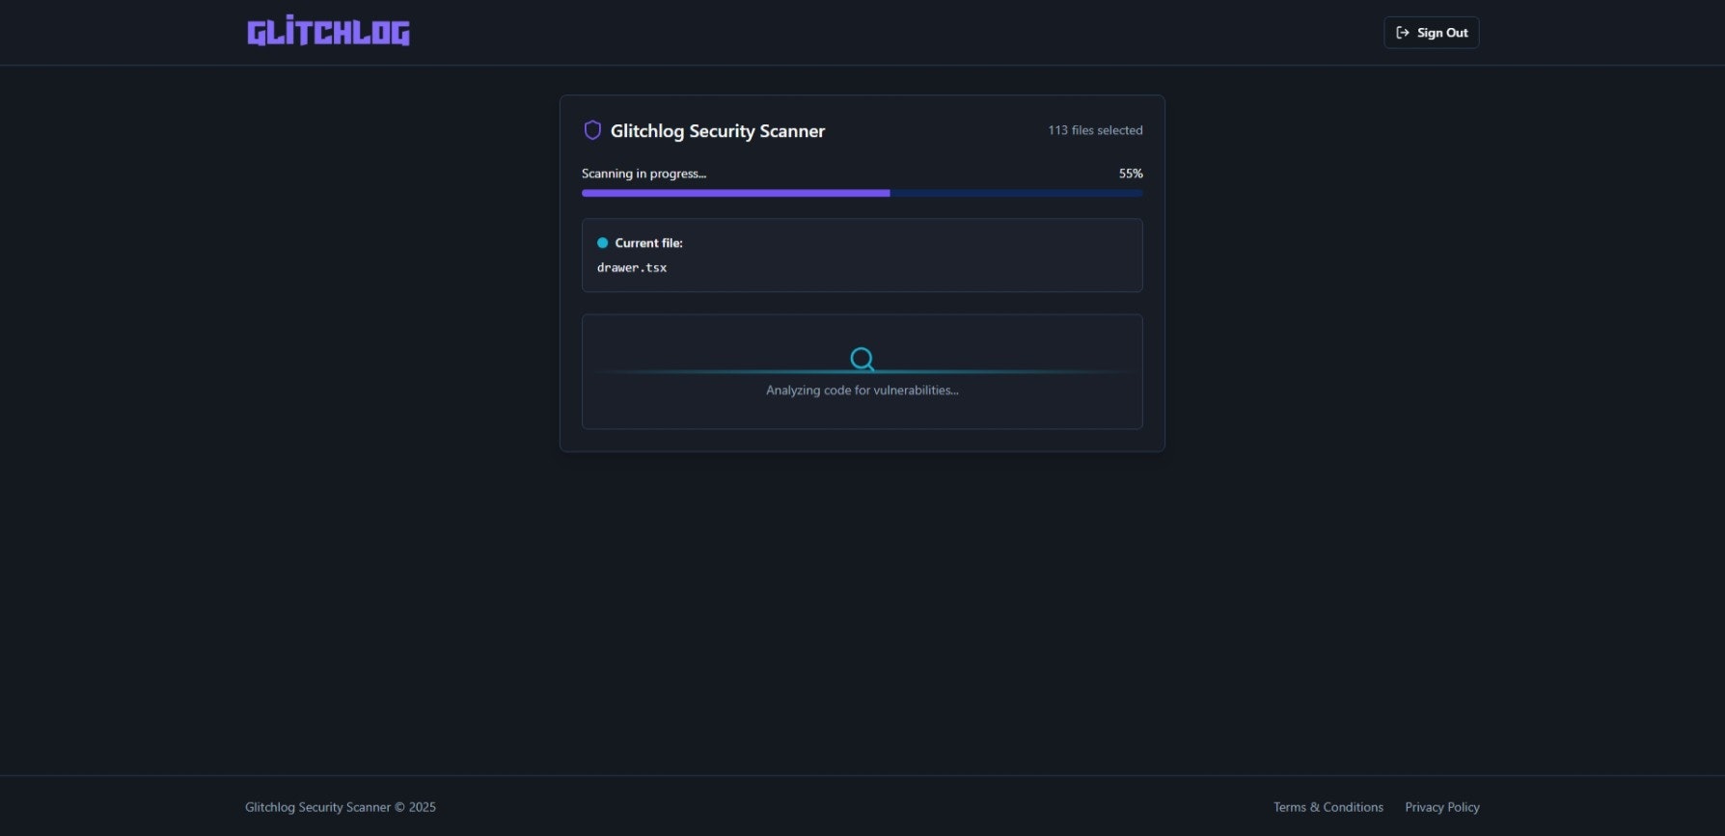Viewport: 1725px width, 836px height.
Task: Click 'Analyzing code for vulnerabilities...' text
Action: pos(862,391)
